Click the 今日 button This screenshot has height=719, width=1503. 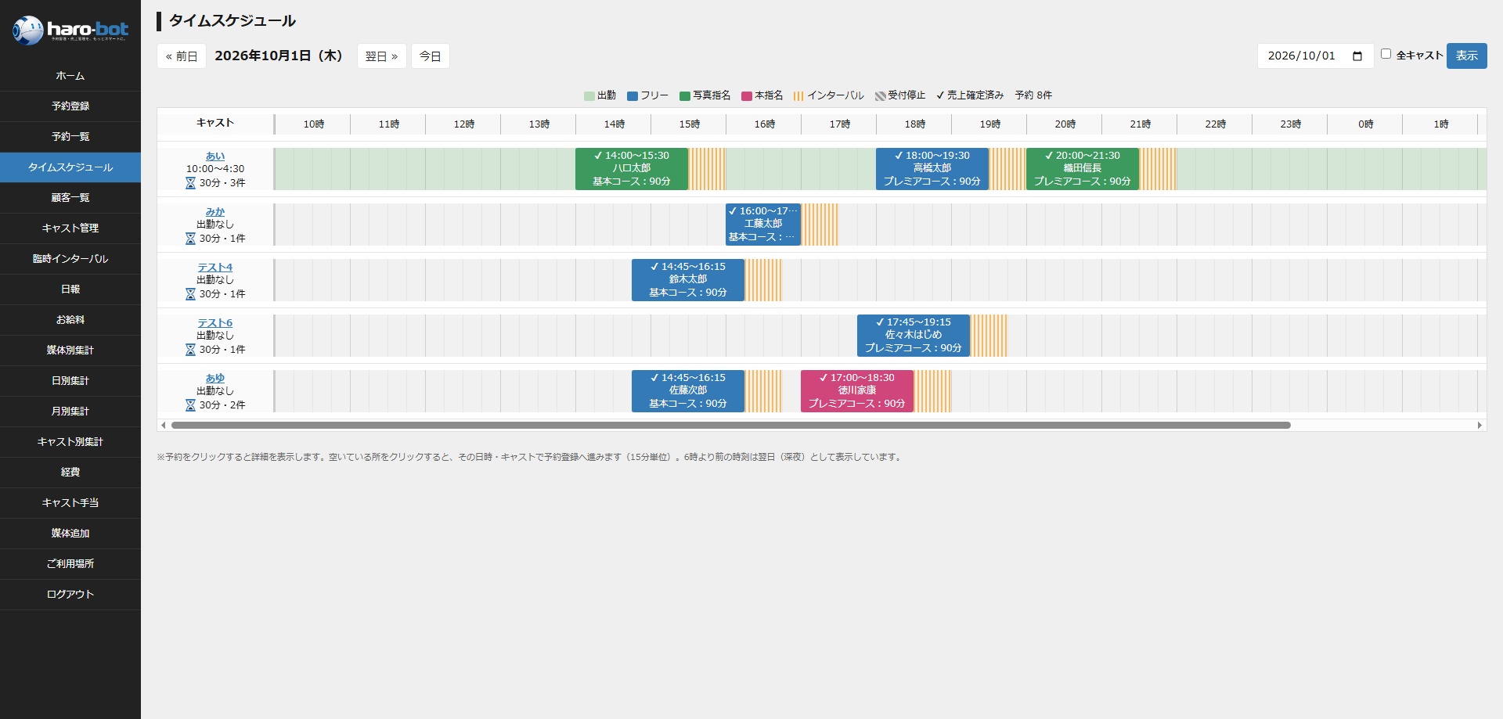coord(431,56)
